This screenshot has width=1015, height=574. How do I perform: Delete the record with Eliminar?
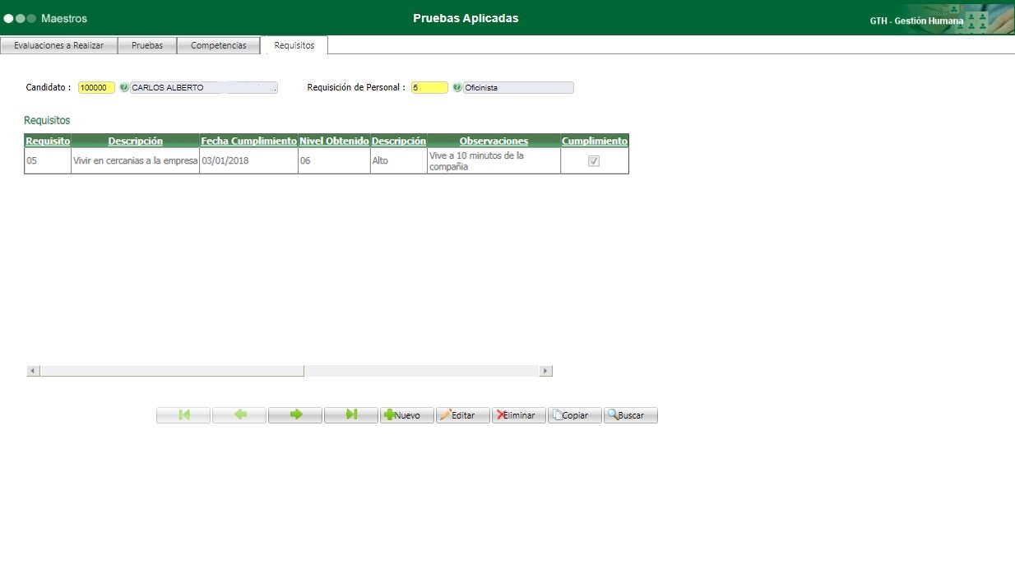(519, 415)
